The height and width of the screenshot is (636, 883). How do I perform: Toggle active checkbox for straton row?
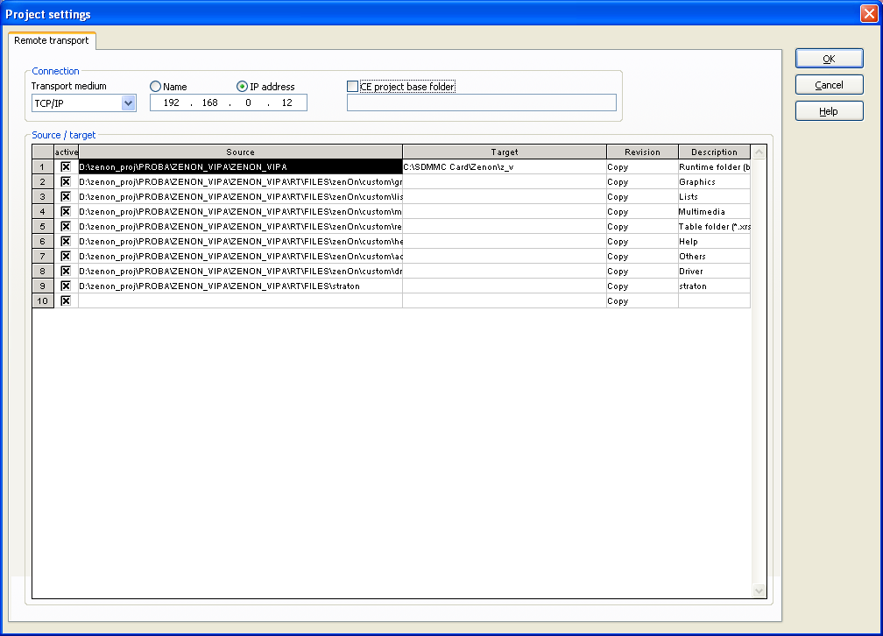point(66,286)
